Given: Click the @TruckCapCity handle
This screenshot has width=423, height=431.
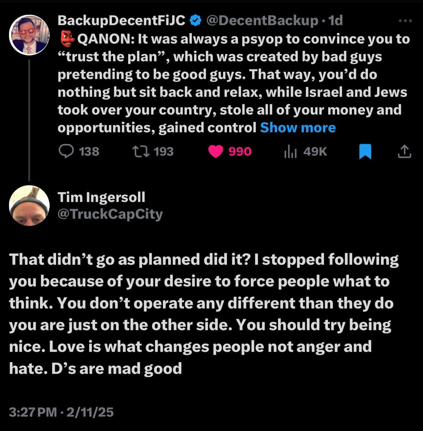Looking at the screenshot, I should click(x=110, y=214).
